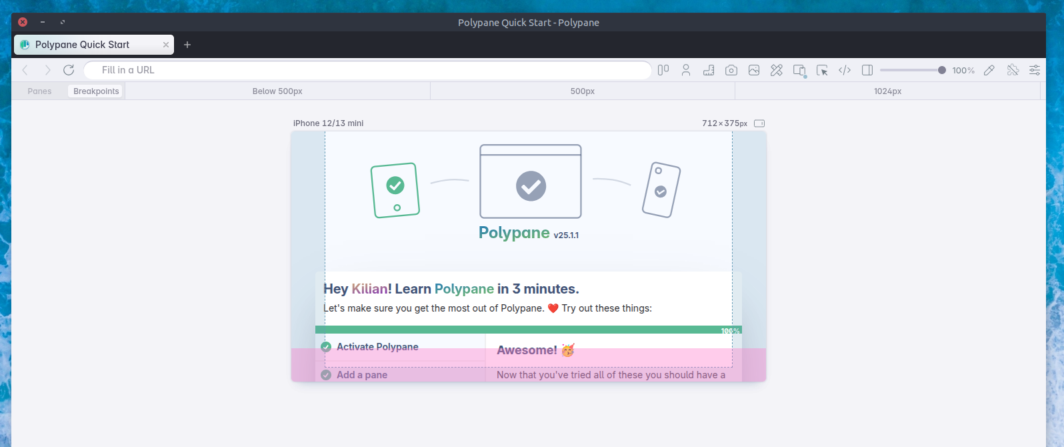This screenshot has height=447, width=1064.
Task: Open the extensions puzzle icon
Action: (x=1013, y=70)
